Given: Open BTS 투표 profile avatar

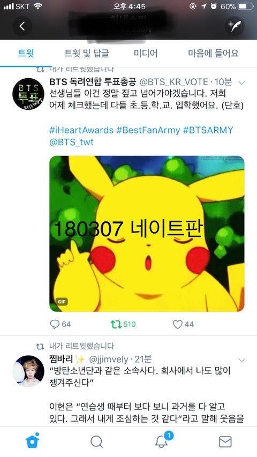Looking at the screenshot, I should pyautogui.click(x=28, y=94).
